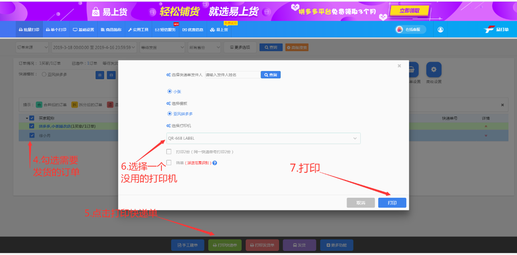Open the 短信服务 menu item

166,30
